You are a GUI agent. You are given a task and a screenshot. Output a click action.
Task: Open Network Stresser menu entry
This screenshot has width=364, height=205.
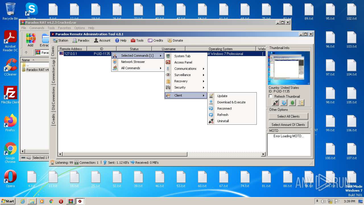[138, 62]
